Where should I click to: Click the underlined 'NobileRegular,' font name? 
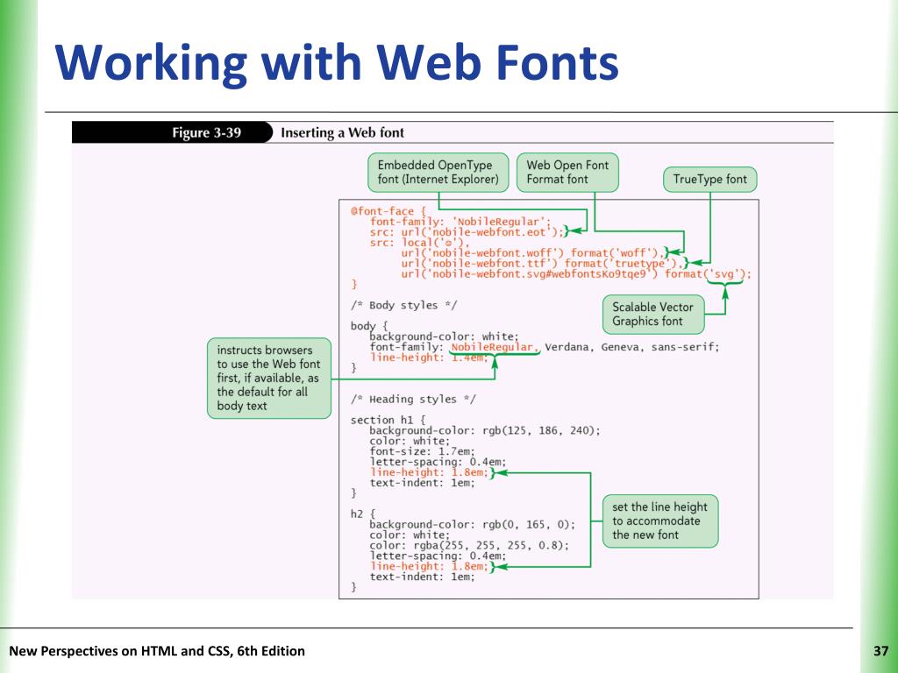click(x=495, y=347)
